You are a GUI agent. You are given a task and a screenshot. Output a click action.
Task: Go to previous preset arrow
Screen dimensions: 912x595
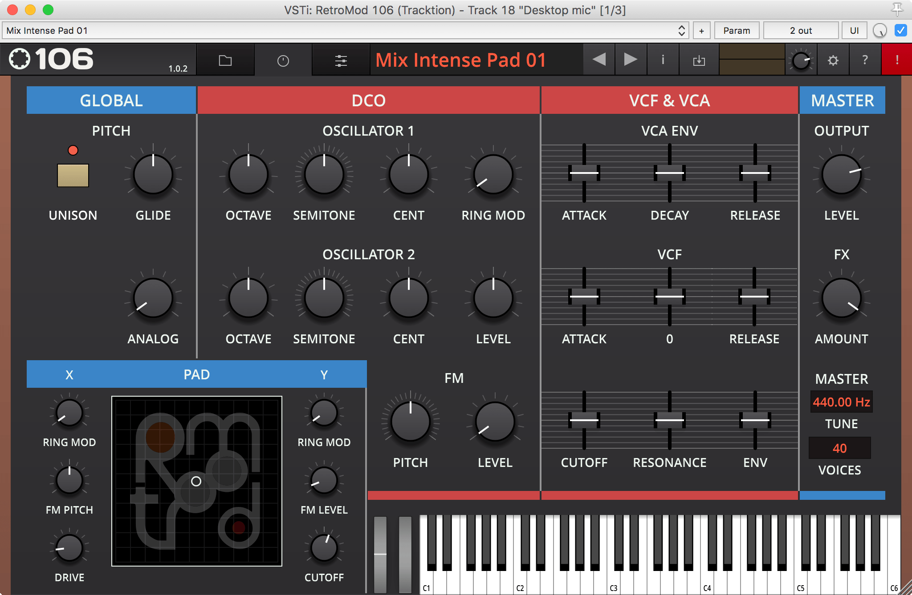pos(599,60)
